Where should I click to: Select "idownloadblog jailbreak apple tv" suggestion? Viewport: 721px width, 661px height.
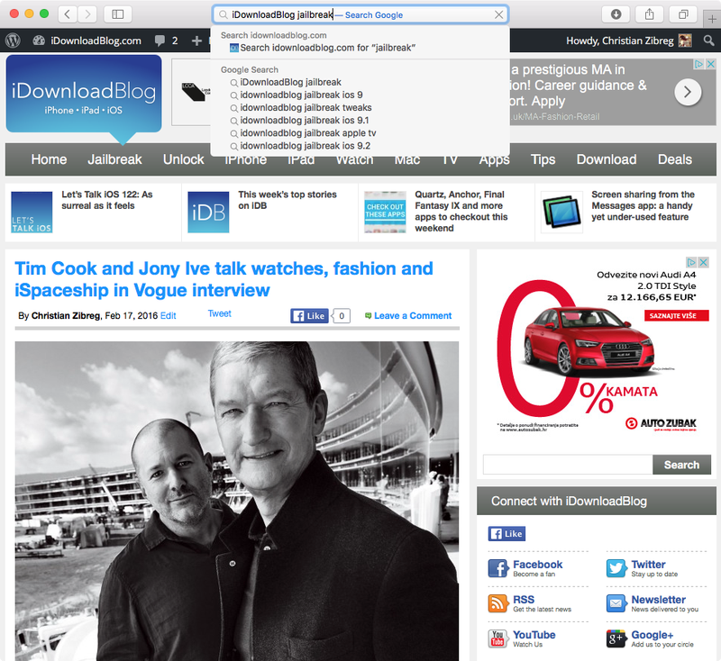(x=360, y=133)
